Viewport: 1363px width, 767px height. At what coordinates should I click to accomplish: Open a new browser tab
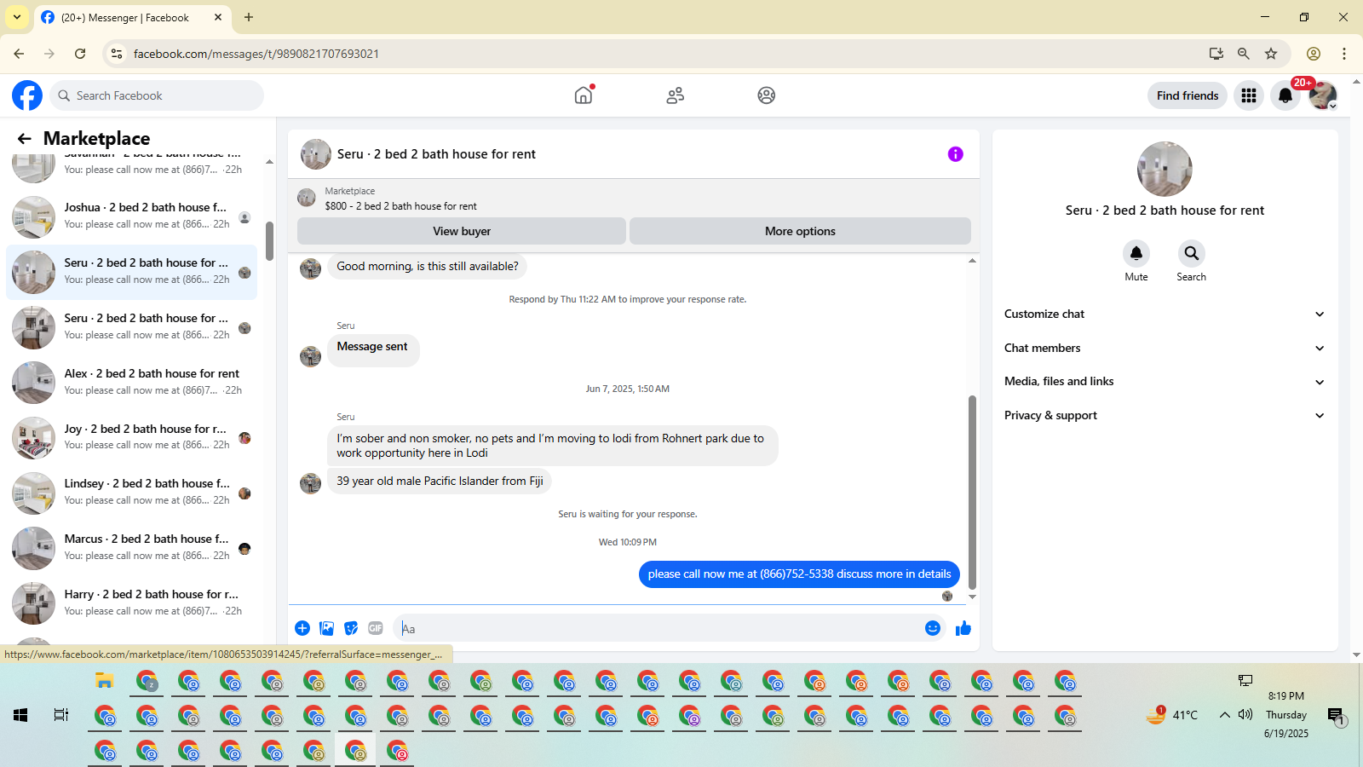(x=249, y=17)
